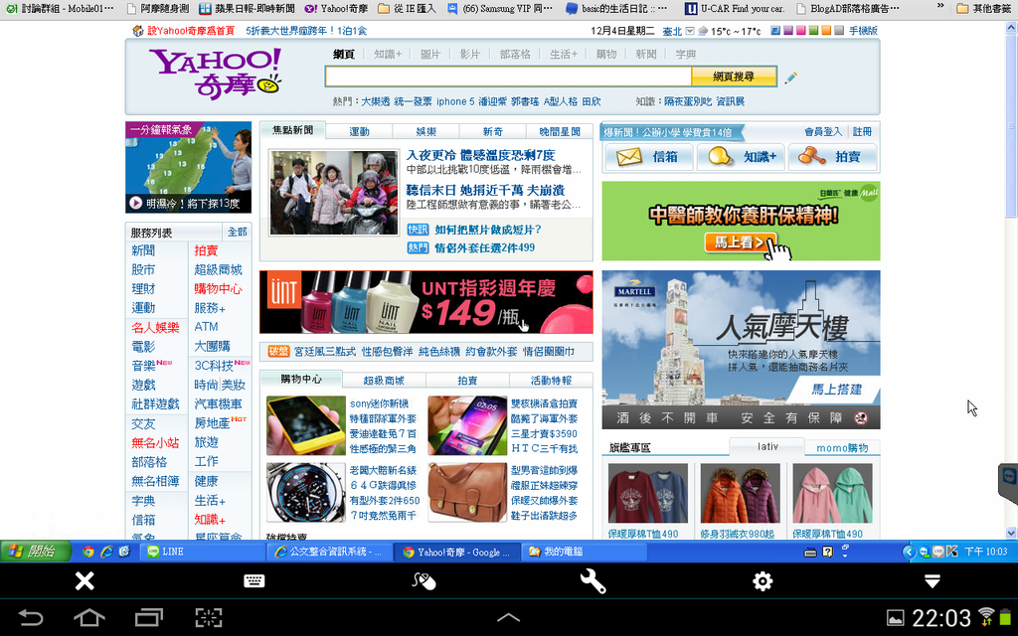Viewport: 1018px width, 636px height.
Task: Click the 馬上看 ad button
Action: [741, 242]
